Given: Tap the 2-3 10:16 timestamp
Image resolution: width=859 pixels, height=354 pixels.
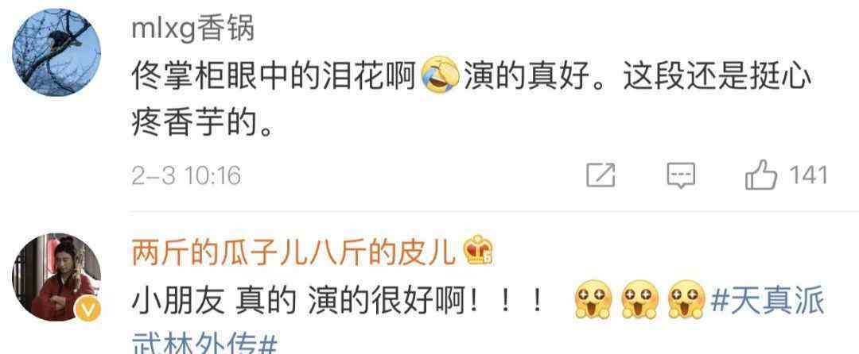Looking at the screenshot, I should point(186,176).
